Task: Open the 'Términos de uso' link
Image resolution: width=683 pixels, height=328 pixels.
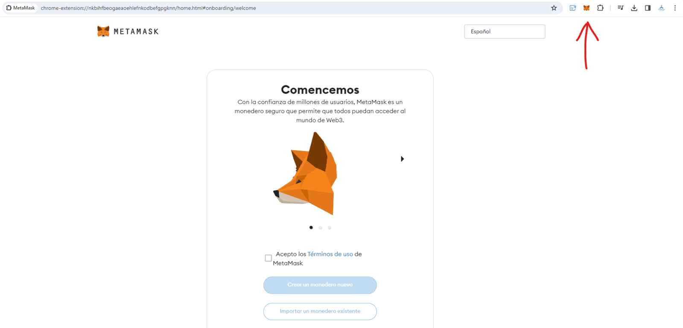Action: coord(330,254)
